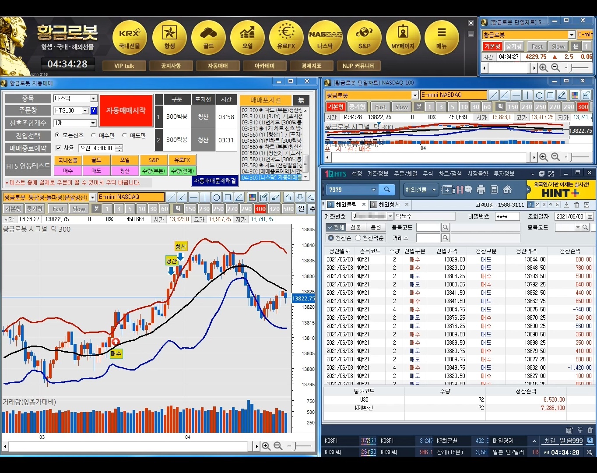
Task: Expand the 황금로봇_통합형-돌파형 strategy dropdown
Action: [92, 198]
